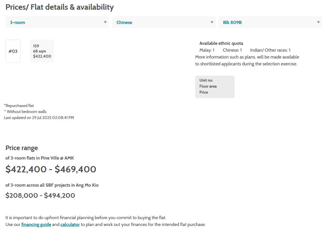Image resolution: width=325 pixels, height=230 pixels.
Task: Select unit 159 priced at $422,400
Action: pyautogui.click(x=42, y=51)
